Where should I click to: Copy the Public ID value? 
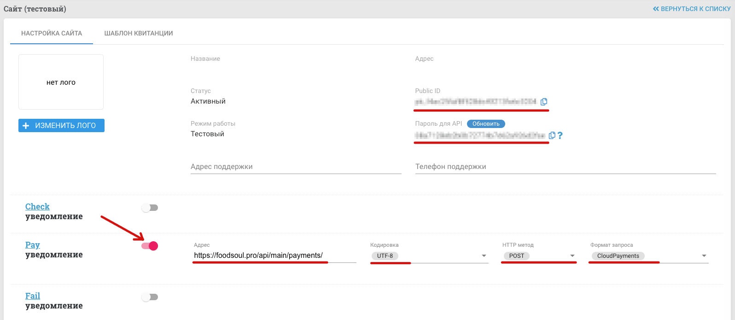pyautogui.click(x=544, y=102)
